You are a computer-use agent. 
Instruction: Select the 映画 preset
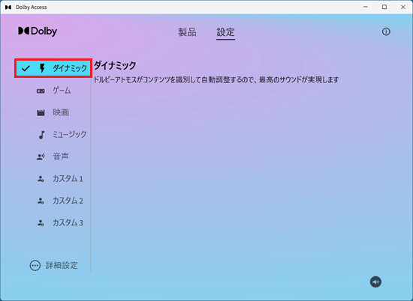point(61,112)
